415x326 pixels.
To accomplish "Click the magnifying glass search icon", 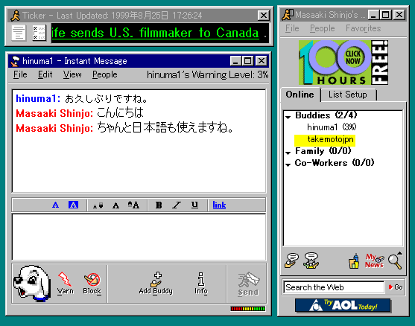I will [x=394, y=262].
